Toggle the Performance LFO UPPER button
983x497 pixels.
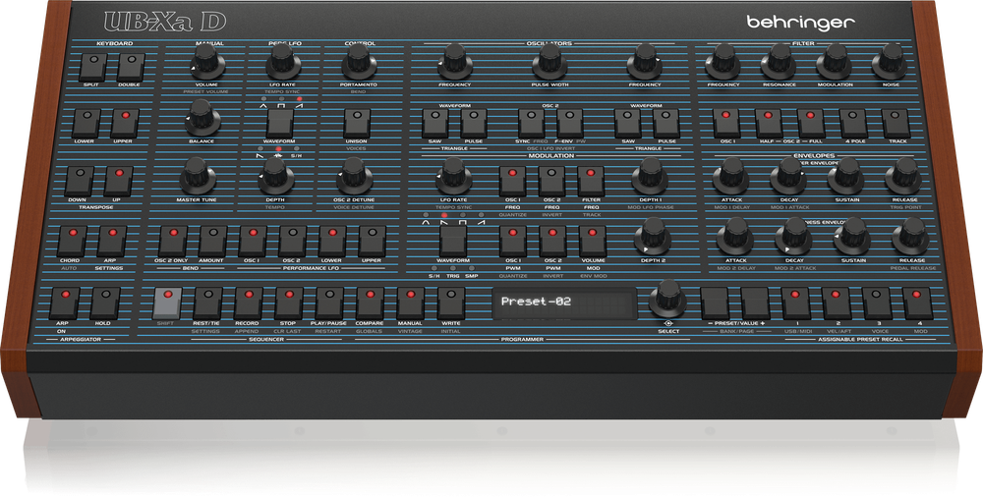[373, 242]
